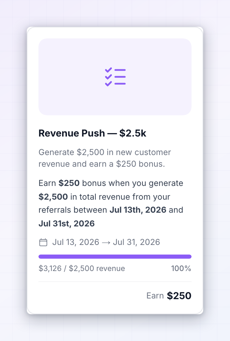Click the 100% completion label

pos(181,268)
